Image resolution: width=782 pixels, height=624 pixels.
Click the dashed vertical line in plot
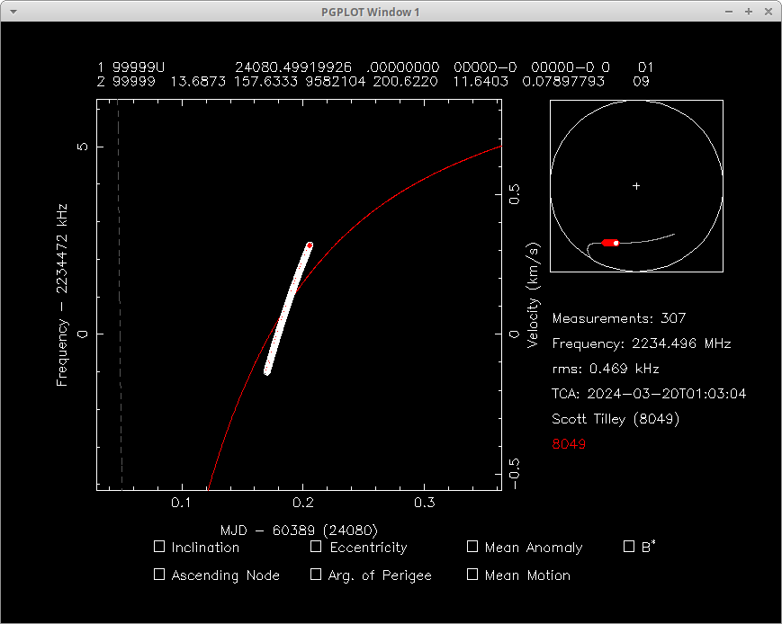[120, 295]
